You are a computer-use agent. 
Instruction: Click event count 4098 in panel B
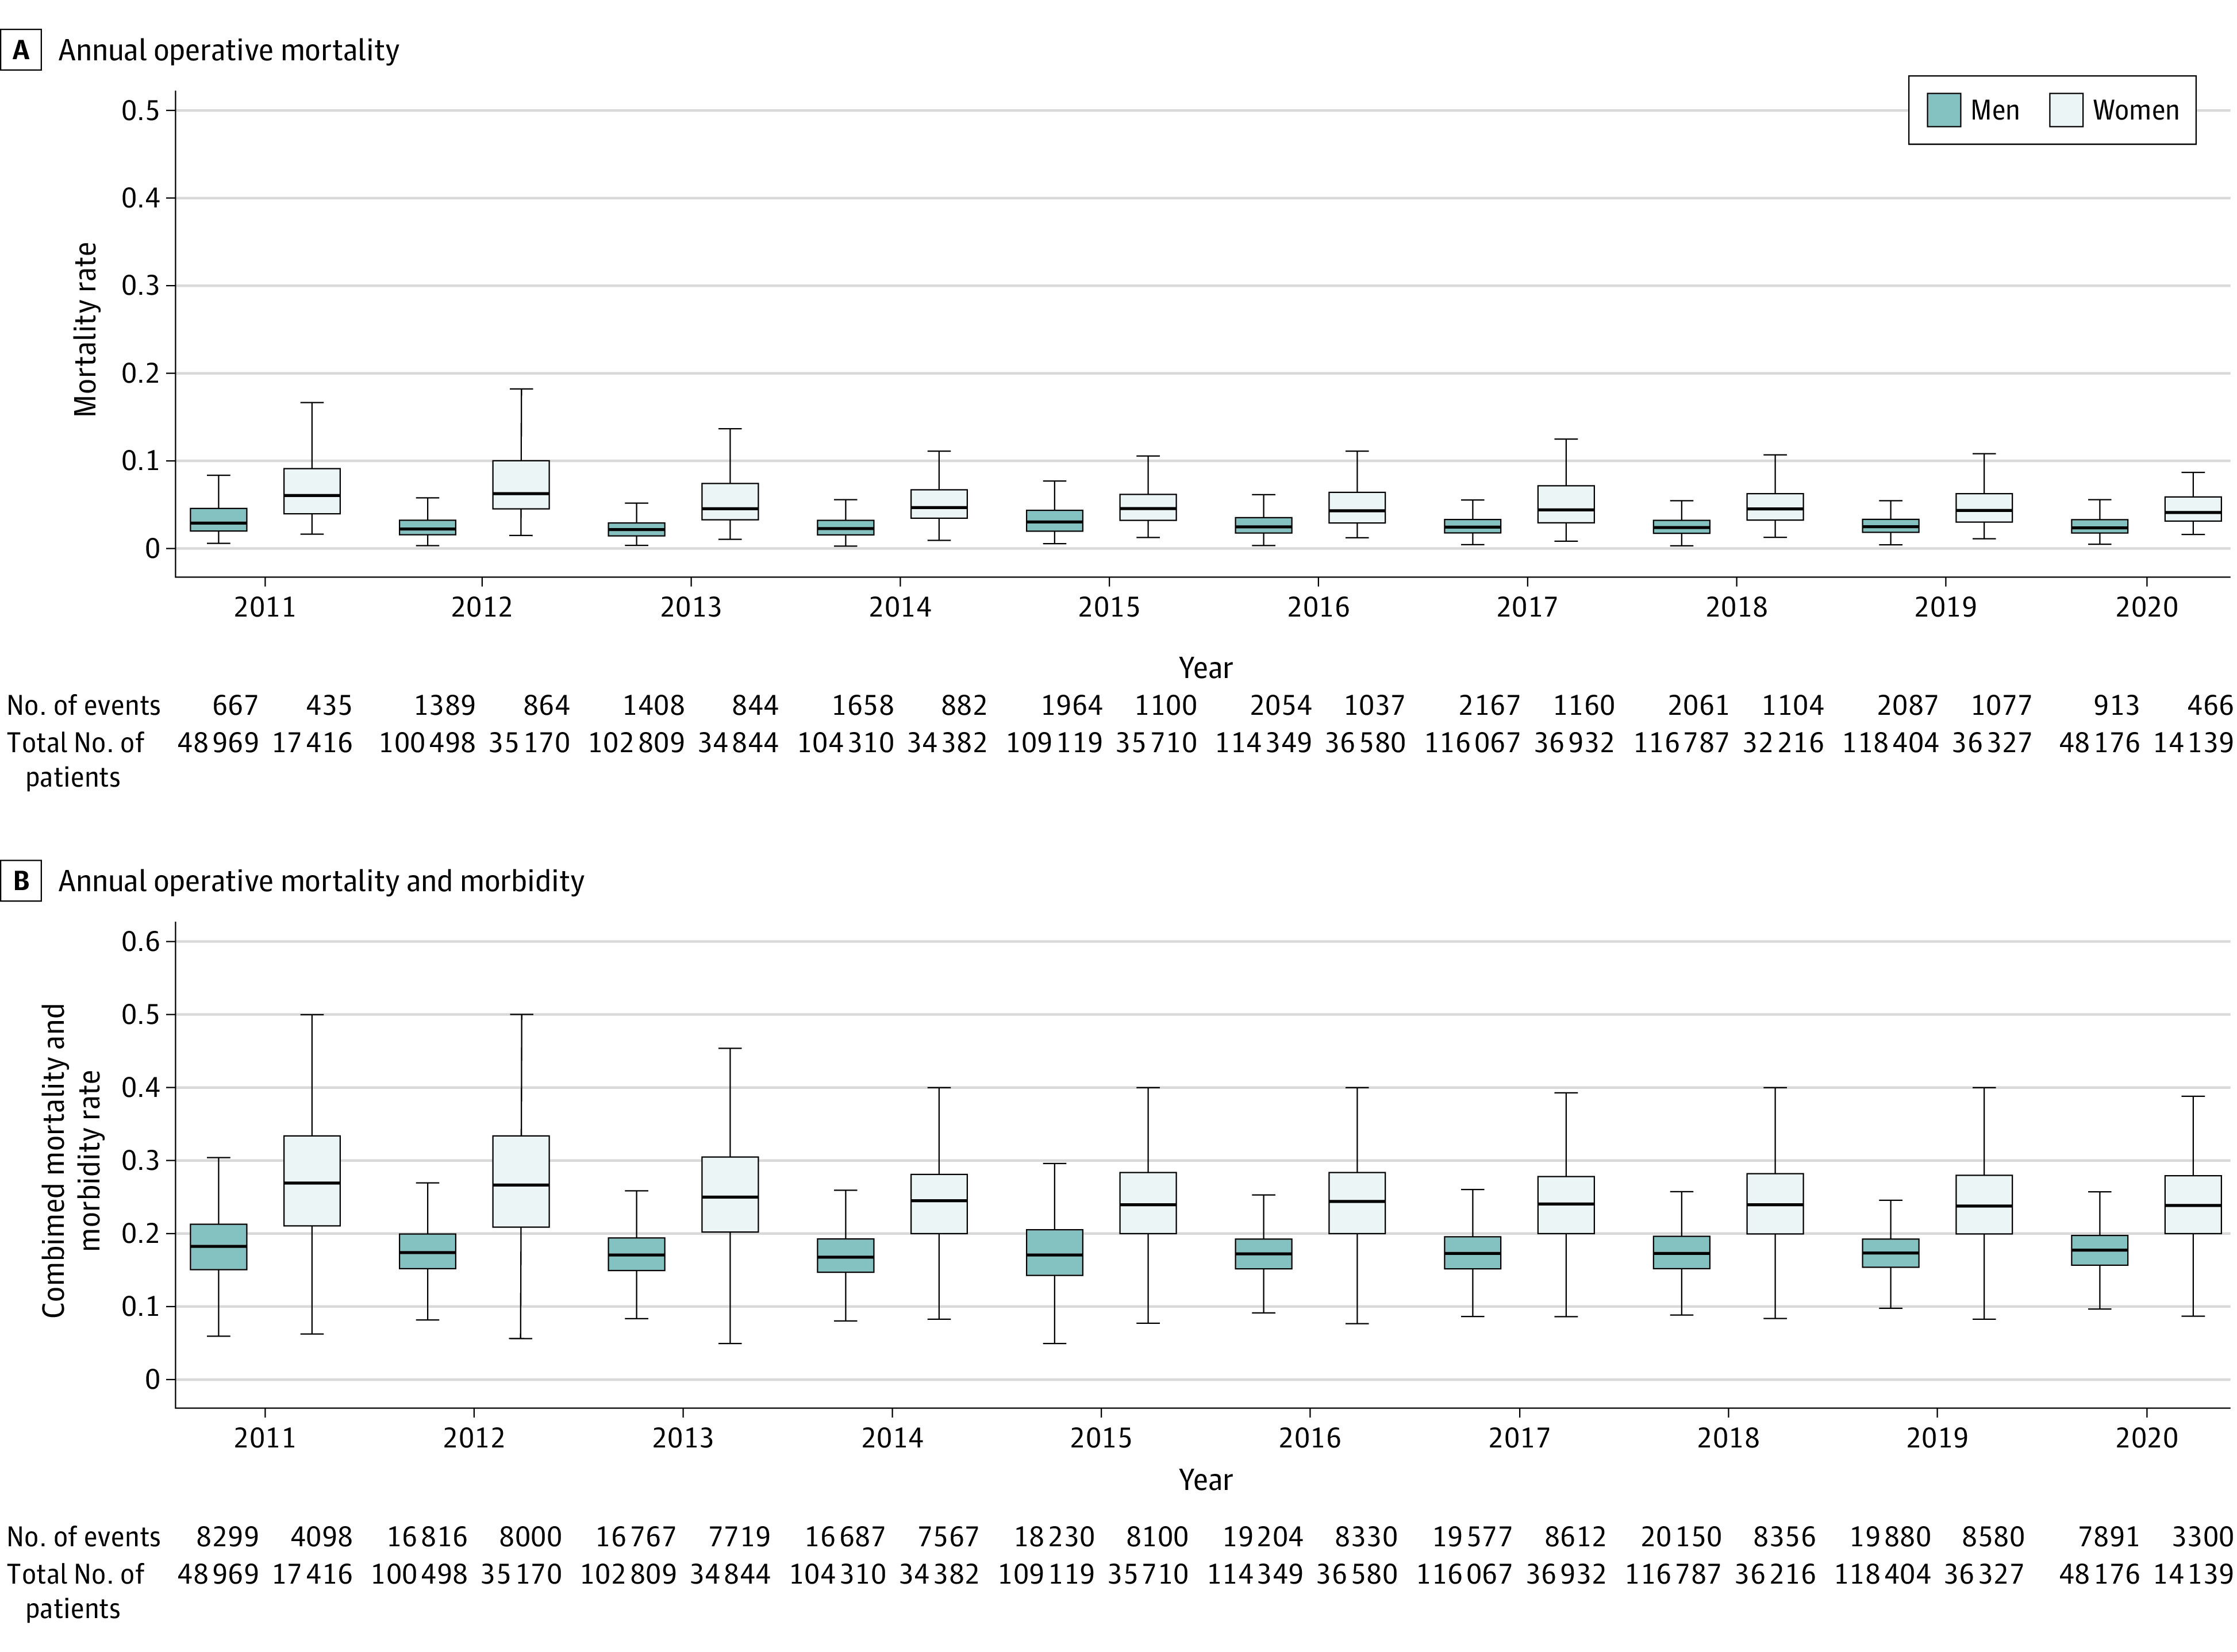tap(321, 1537)
